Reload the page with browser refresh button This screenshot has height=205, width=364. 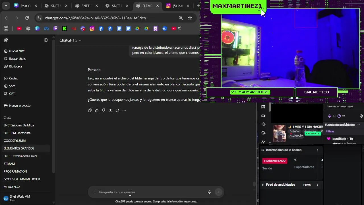pyautogui.click(x=27, y=18)
